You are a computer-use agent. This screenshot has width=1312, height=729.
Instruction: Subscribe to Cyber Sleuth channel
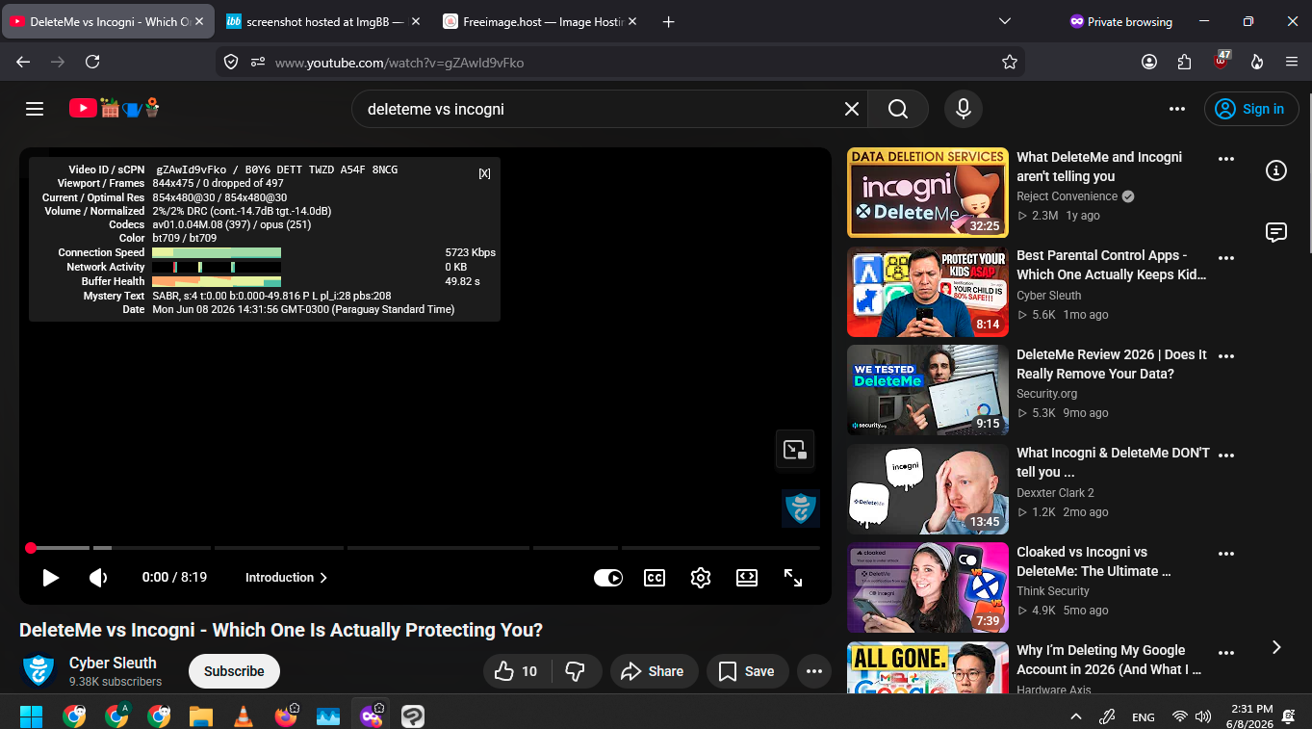coord(234,671)
